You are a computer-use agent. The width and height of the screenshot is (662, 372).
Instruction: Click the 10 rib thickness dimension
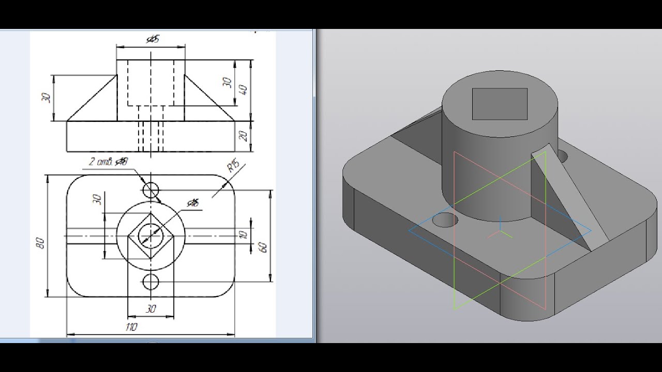[244, 235]
